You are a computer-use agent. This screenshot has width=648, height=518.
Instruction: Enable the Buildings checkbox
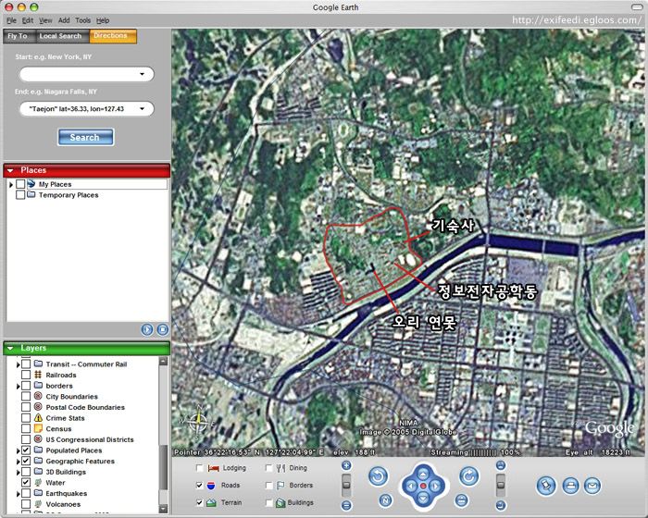click(x=268, y=502)
